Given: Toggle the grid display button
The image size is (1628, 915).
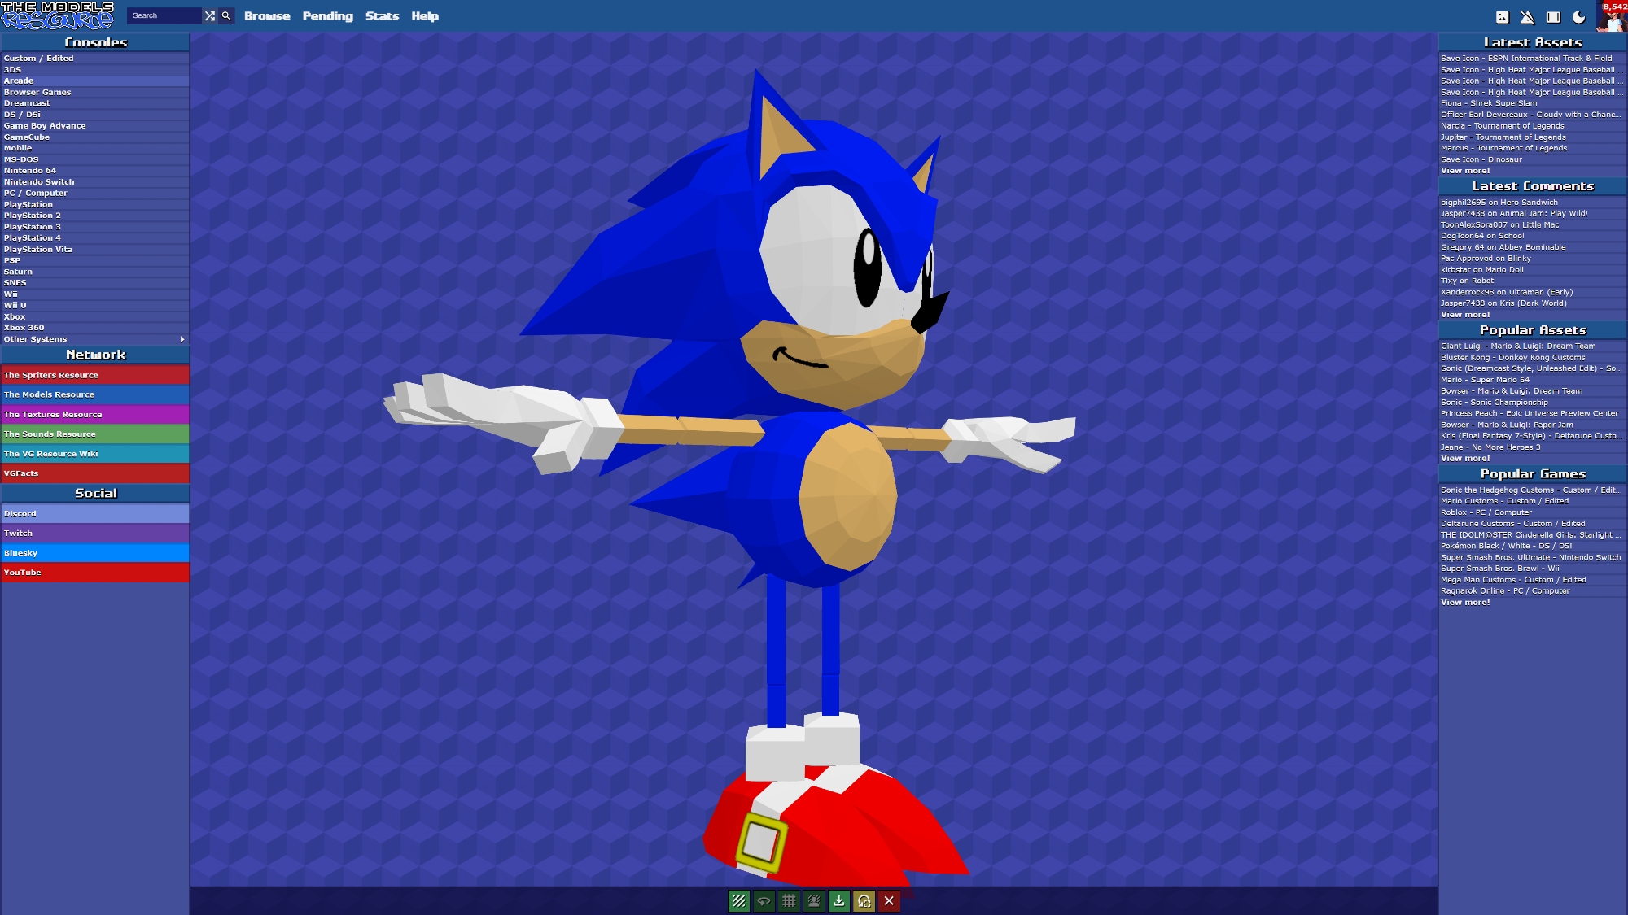Looking at the screenshot, I should tap(789, 900).
